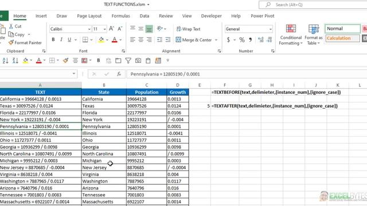Click Sort Z to A in quick toolbar

[x=15, y=61]
